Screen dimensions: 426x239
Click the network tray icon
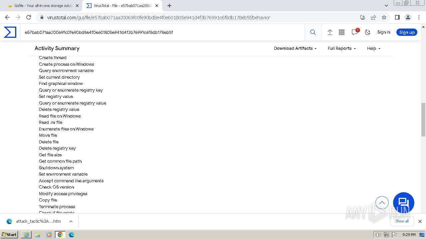386,235
